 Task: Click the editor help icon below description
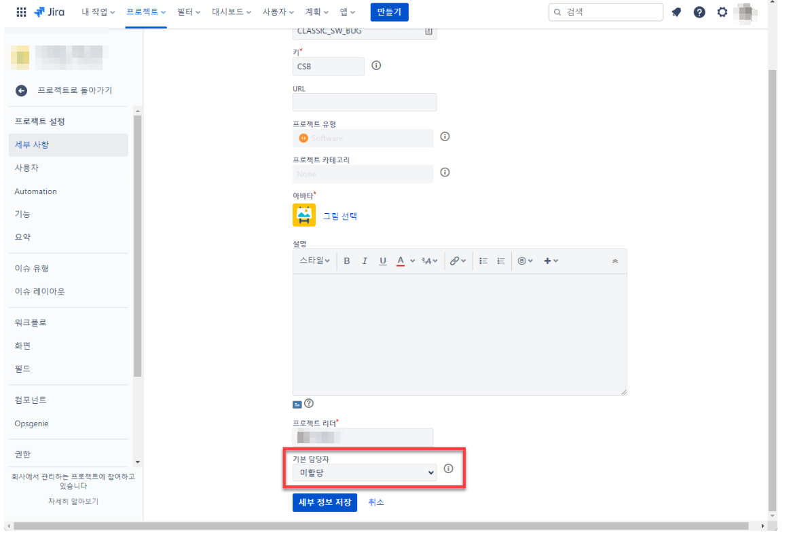tap(309, 403)
